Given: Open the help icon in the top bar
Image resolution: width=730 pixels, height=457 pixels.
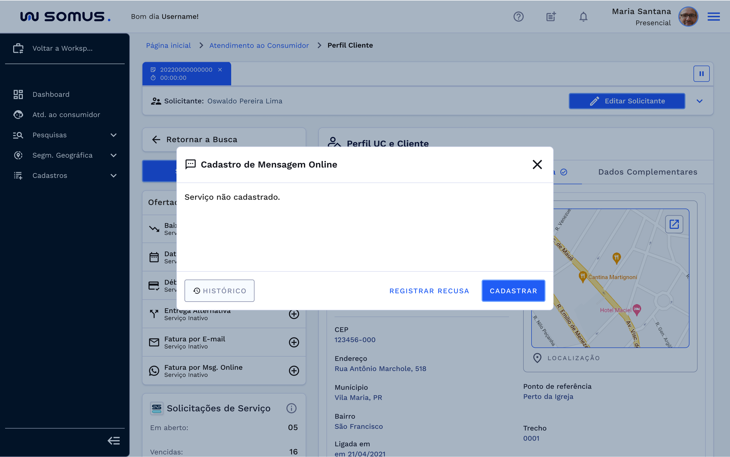Looking at the screenshot, I should (x=519, y=17).
